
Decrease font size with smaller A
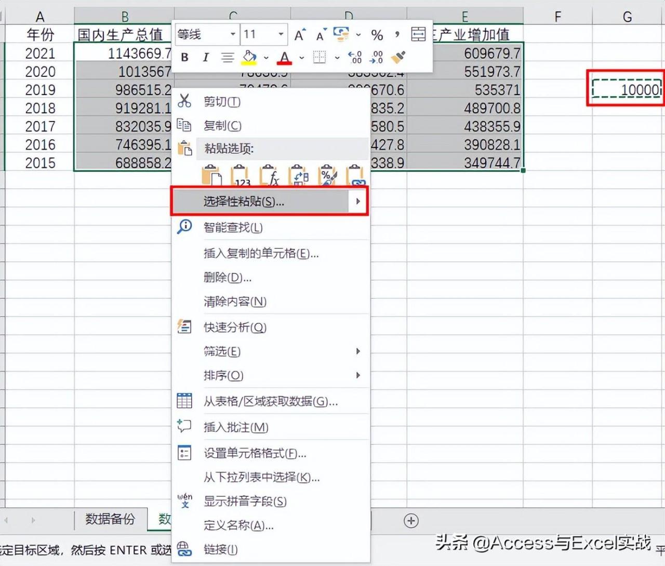322,35
